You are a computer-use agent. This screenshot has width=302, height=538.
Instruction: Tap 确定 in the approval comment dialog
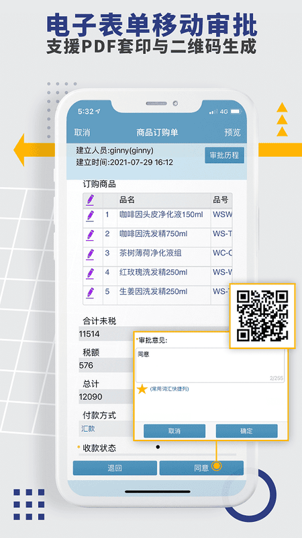246,431
